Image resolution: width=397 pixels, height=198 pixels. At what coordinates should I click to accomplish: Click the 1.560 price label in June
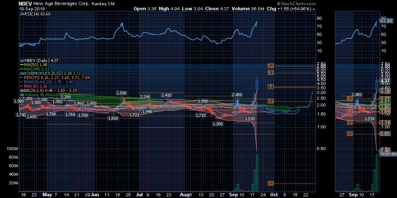click(113, 118)
